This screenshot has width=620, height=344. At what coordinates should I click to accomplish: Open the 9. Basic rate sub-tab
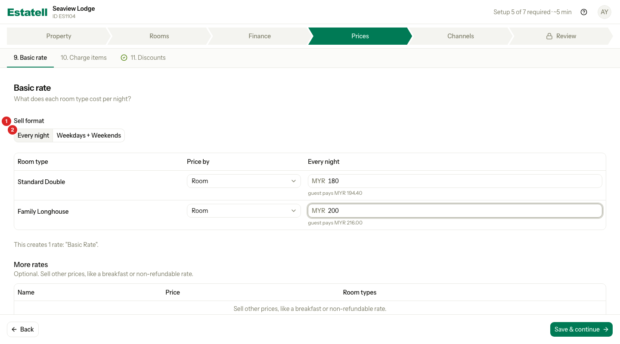30,58
